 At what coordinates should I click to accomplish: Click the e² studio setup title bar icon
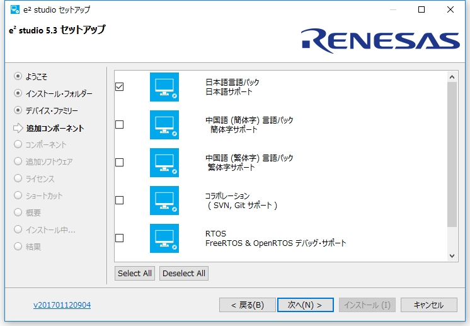point(15,9)
